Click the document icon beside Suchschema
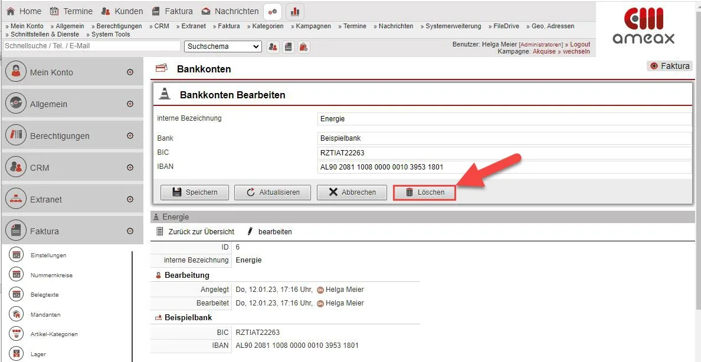This screenshot has height=362, width=701. [x=288, y=47]
